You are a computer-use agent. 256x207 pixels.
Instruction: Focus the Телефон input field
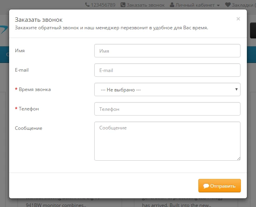tap(167, 109)
